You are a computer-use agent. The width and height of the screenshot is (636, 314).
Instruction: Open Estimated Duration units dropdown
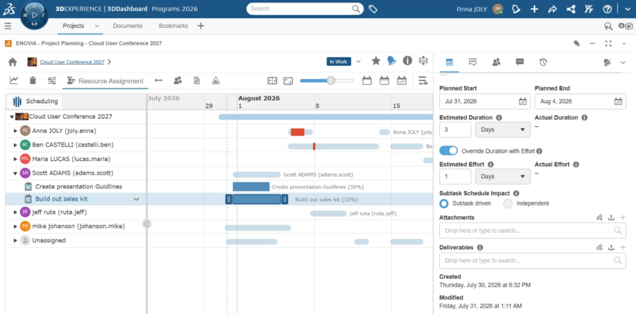pyautogui.click(x=502, y=129)
